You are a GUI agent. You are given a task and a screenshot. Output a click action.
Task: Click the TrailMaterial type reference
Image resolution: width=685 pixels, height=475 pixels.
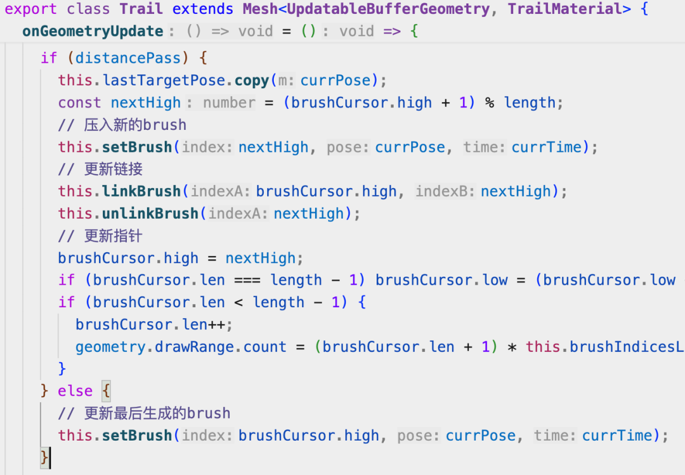pos(569,9)
